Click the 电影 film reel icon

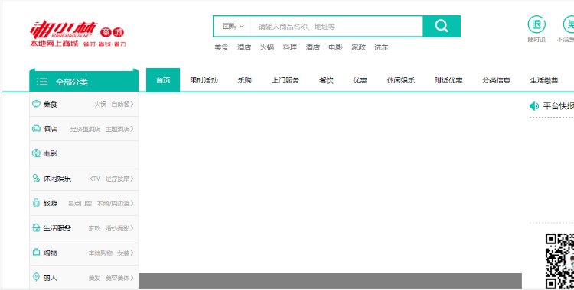[x=36, y=153]
